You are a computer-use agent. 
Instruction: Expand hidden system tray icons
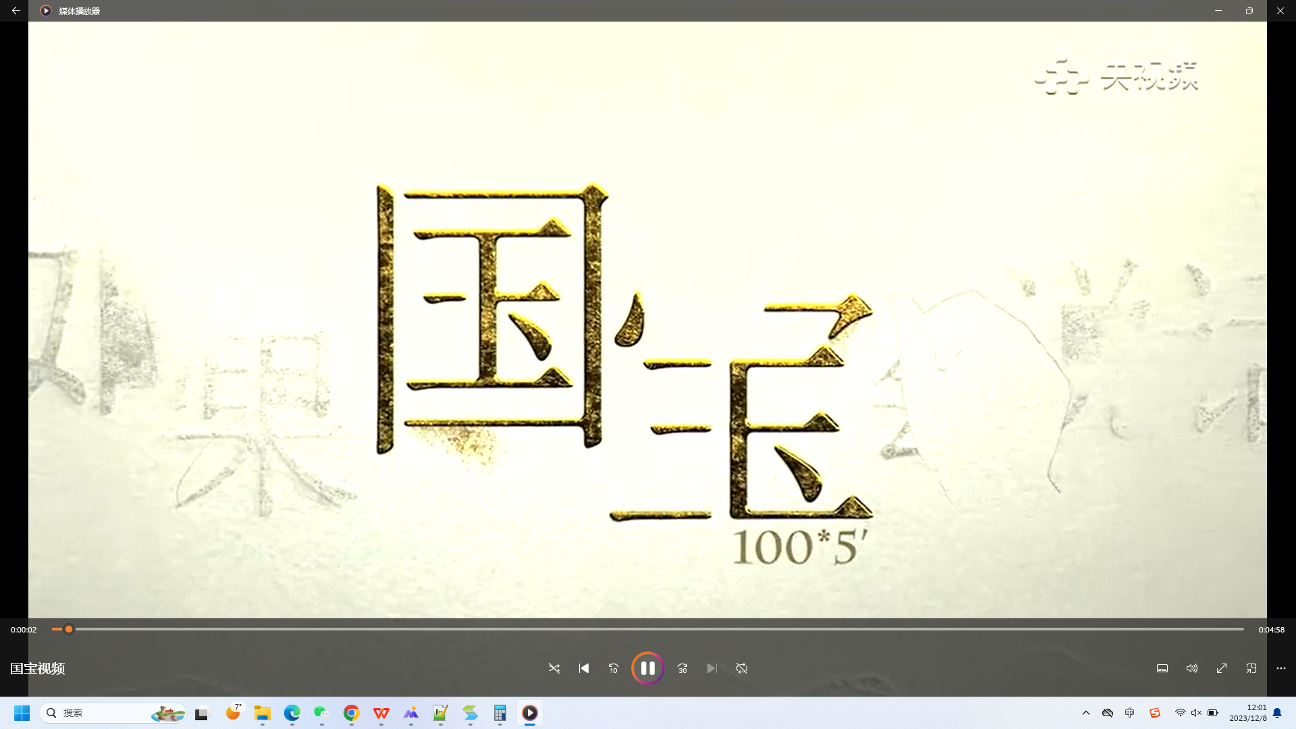coord(1086,713)
